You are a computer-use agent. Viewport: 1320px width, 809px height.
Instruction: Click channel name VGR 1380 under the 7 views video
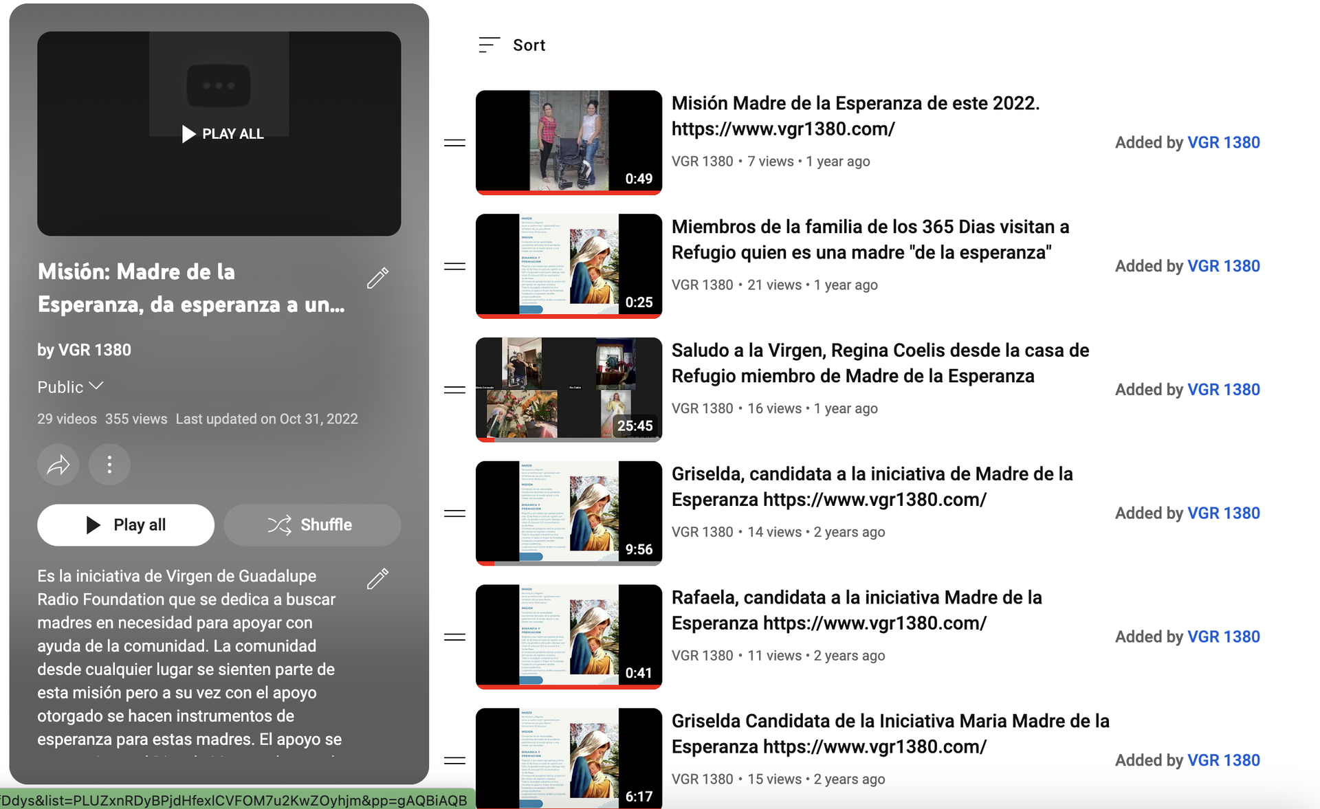coord(702,162)
